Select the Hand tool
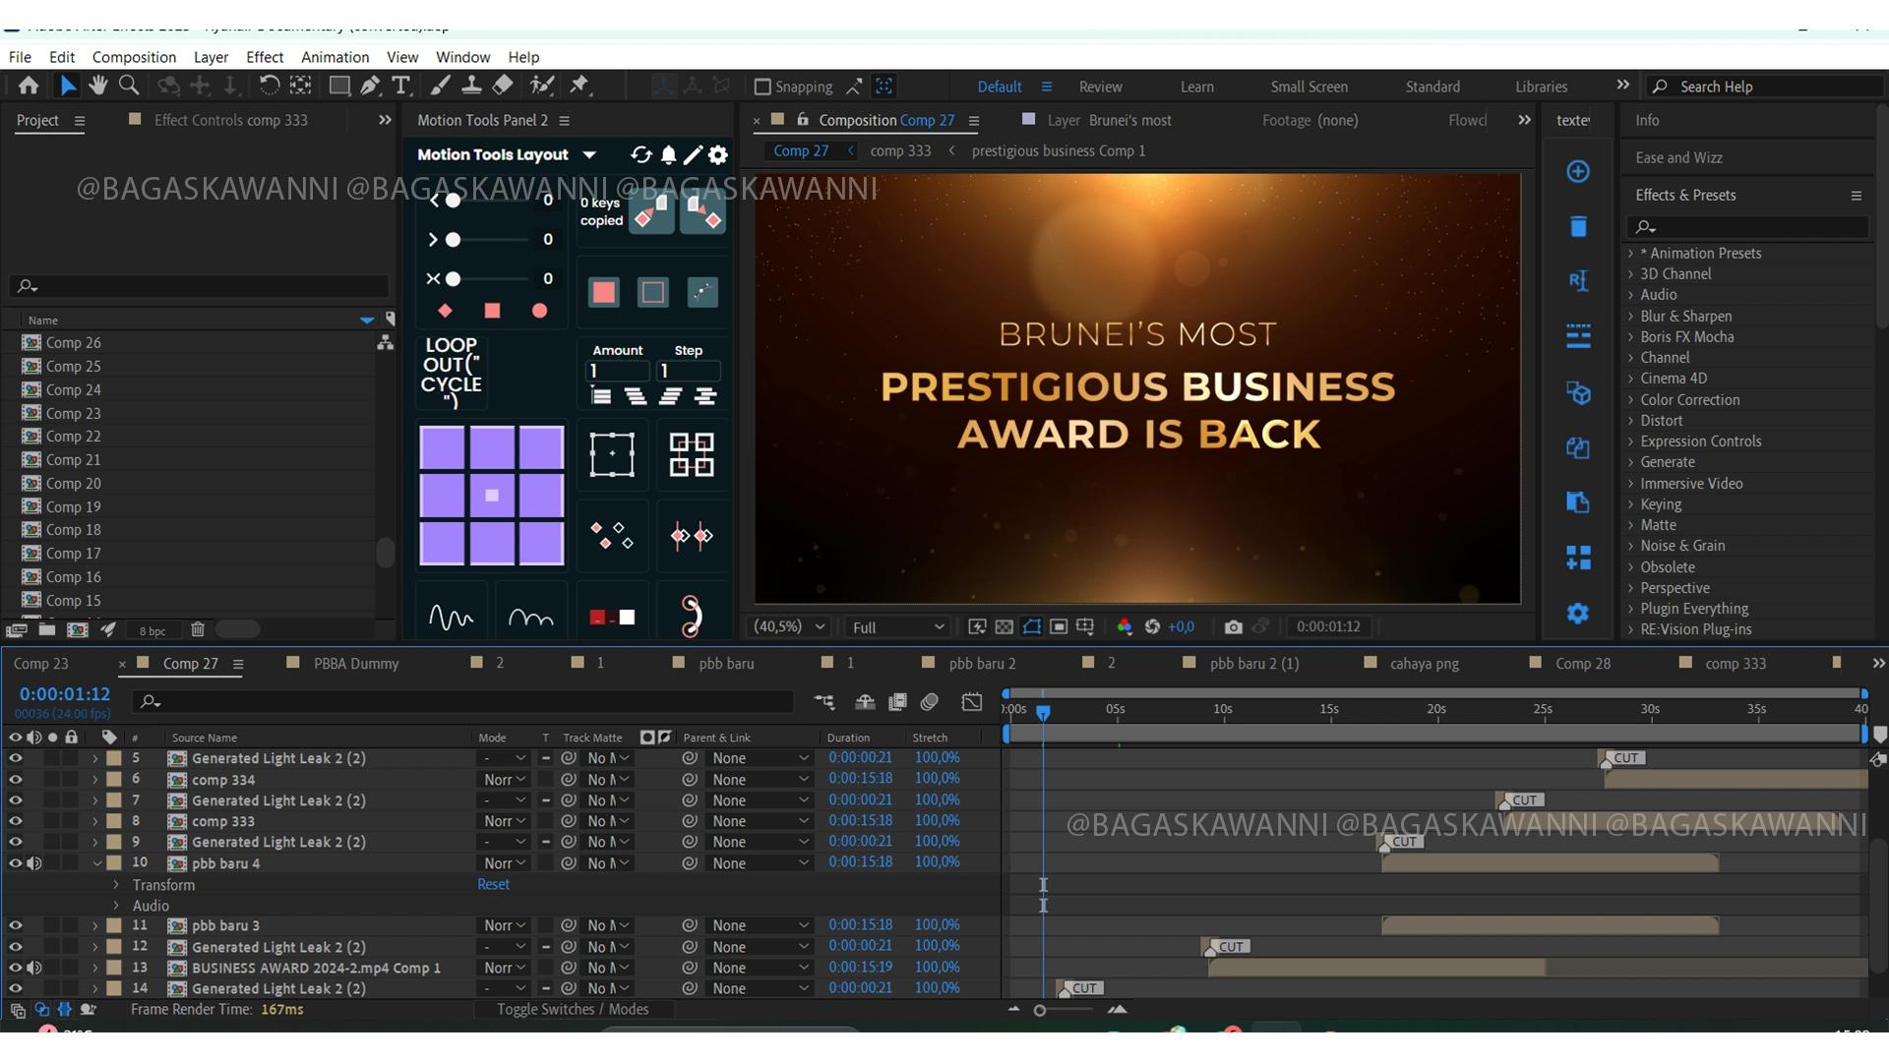Screen dimensions: 1889x1062 point(97,86)
